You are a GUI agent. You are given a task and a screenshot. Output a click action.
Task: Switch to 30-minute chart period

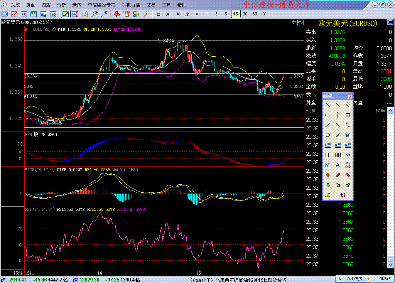pos(245,14)
